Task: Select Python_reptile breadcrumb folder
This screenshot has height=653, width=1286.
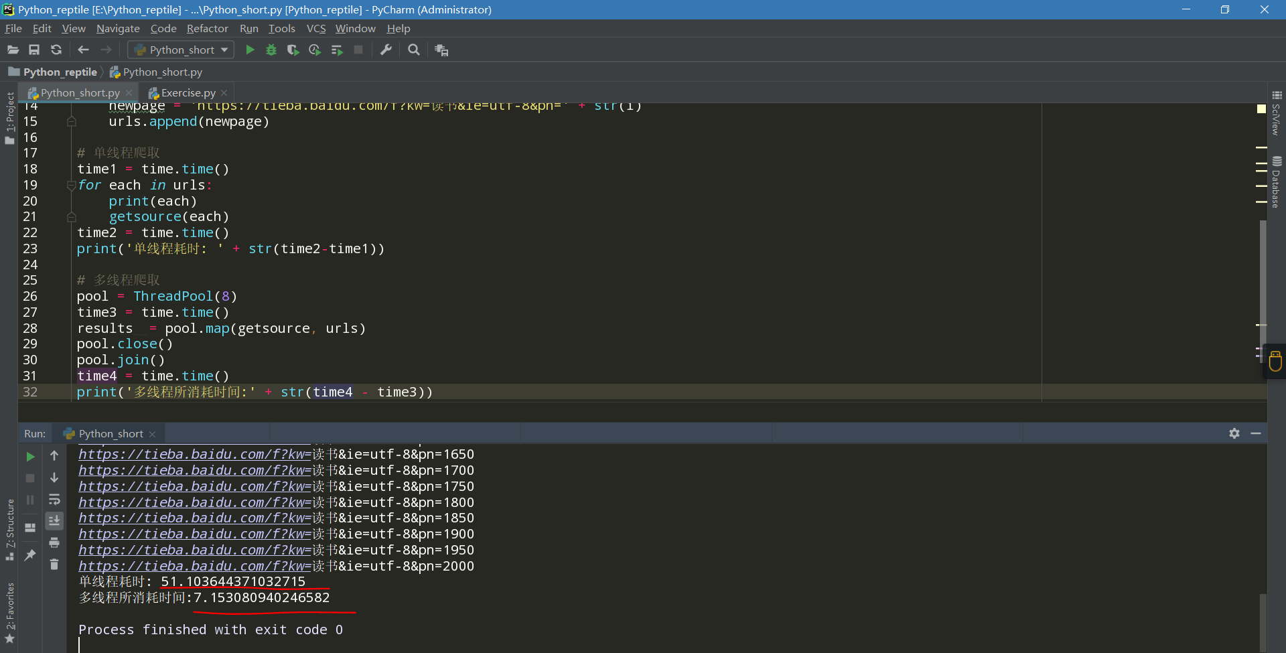Action: pyautogui.click(x=53, y=72)
